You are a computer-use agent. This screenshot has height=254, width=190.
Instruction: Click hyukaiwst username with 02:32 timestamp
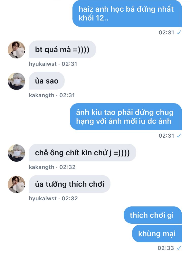(43, 198)
